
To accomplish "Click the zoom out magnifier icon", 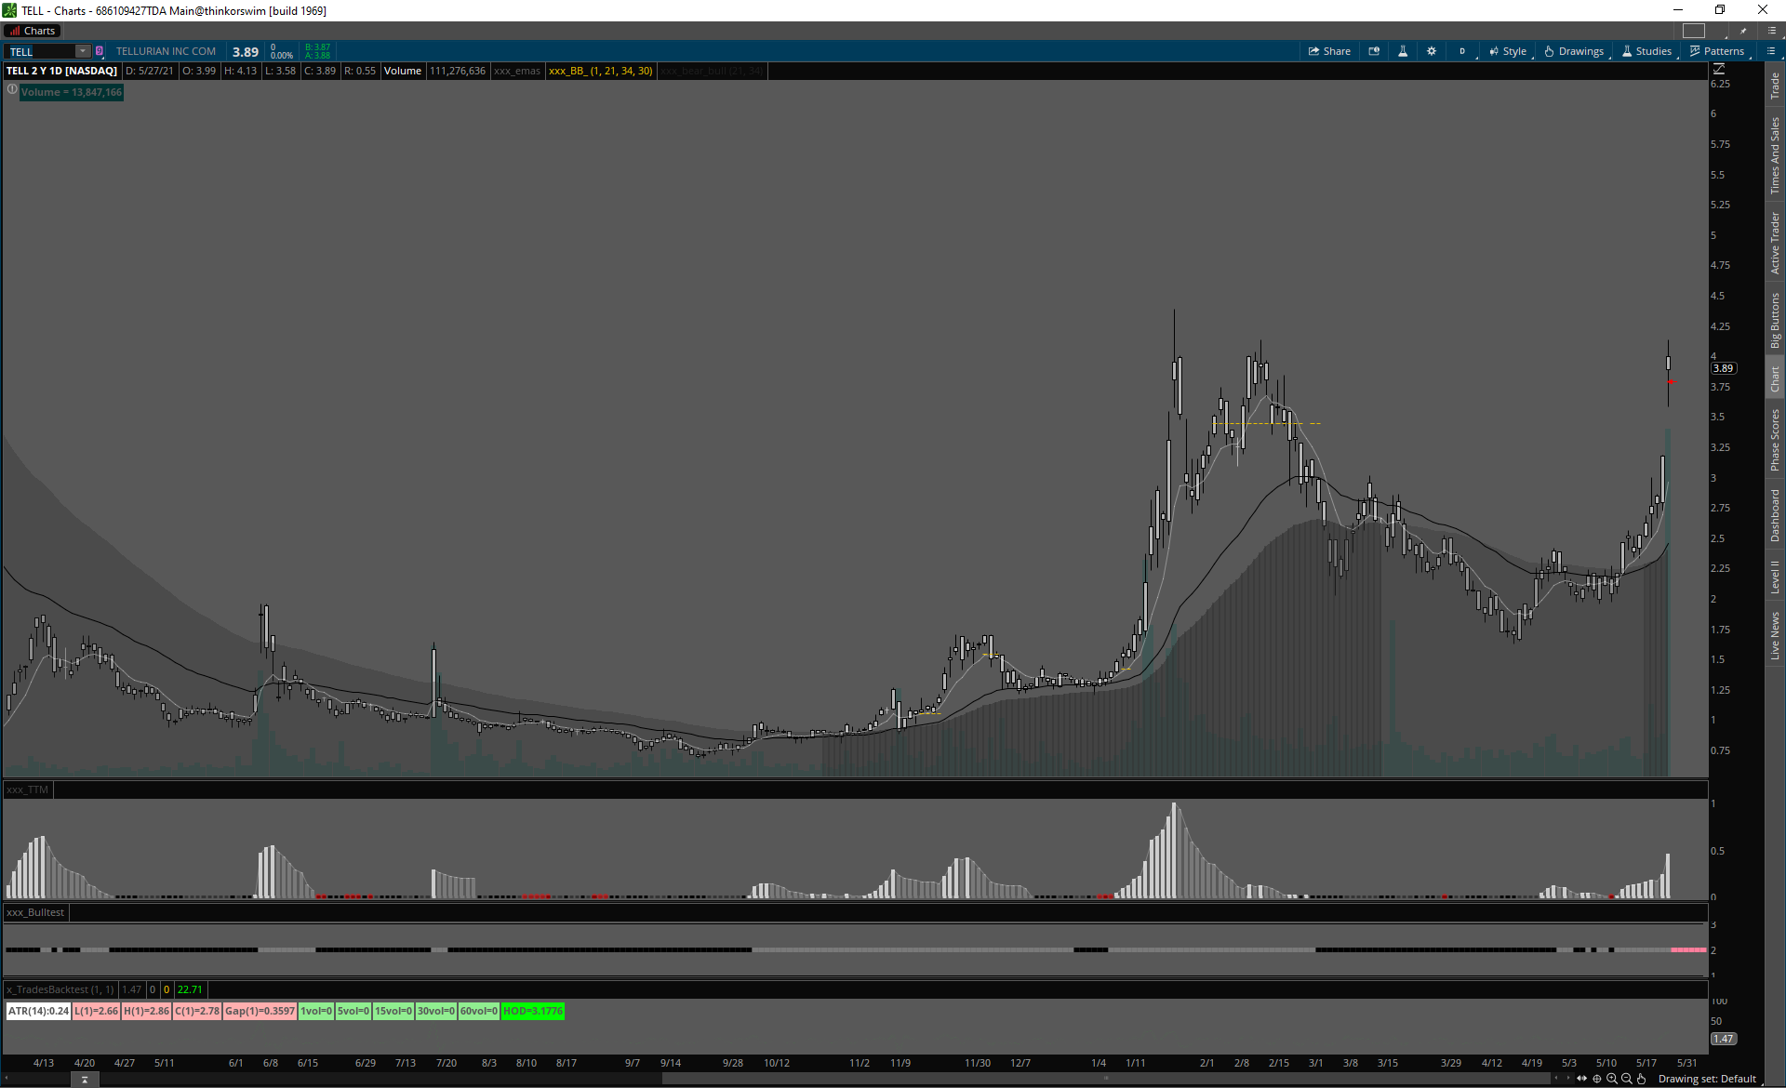I will (1627, 1079).
